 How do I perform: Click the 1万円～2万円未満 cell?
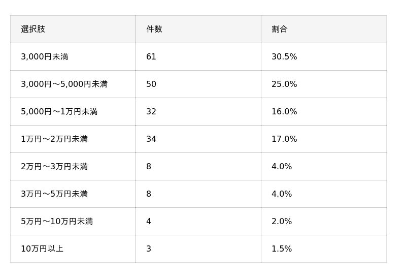pyautogui.click(x=73, y=139)
